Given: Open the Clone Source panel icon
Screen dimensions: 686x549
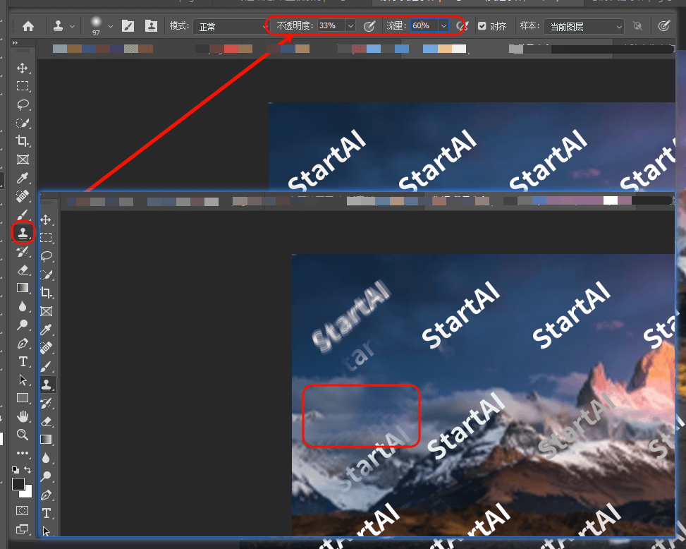Looking at the screenshot, I should [x=151, y=26].
